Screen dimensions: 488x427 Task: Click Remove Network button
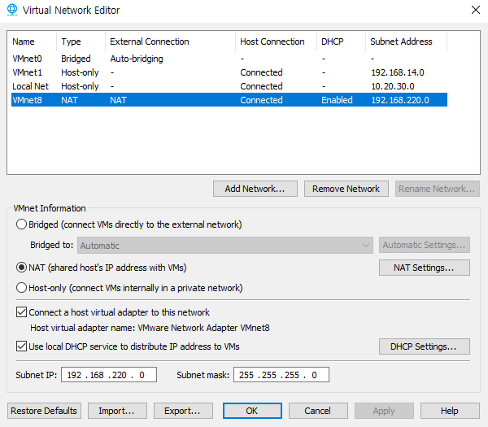click(x=346, y=189)
